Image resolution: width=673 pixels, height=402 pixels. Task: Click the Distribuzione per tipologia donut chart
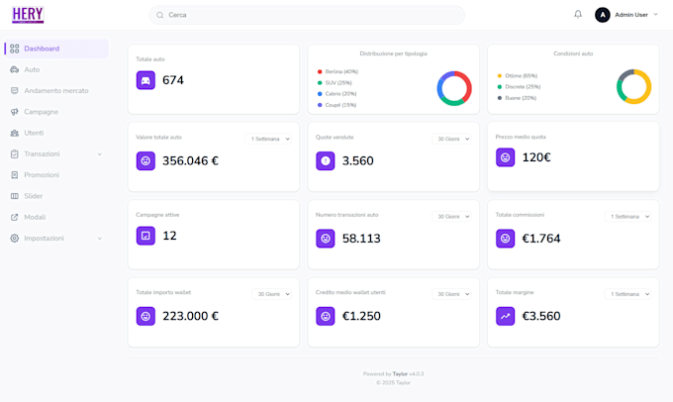click(x=454, y=88)
